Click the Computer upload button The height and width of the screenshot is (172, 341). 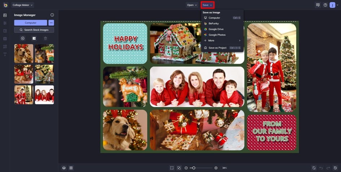[x=30, y=23]
